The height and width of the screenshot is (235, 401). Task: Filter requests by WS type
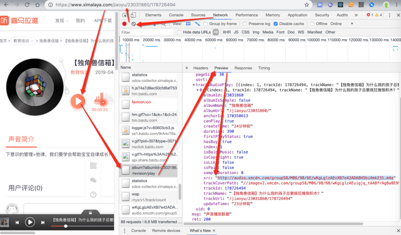[x=301, y=32]
